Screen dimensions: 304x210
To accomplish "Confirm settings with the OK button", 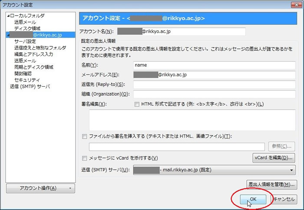I will pos(253,199).
